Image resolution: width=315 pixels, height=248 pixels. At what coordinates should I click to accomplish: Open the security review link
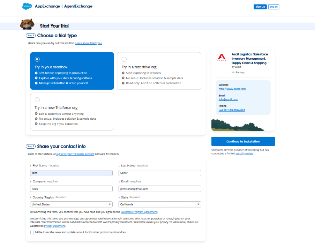click(244, 153)
